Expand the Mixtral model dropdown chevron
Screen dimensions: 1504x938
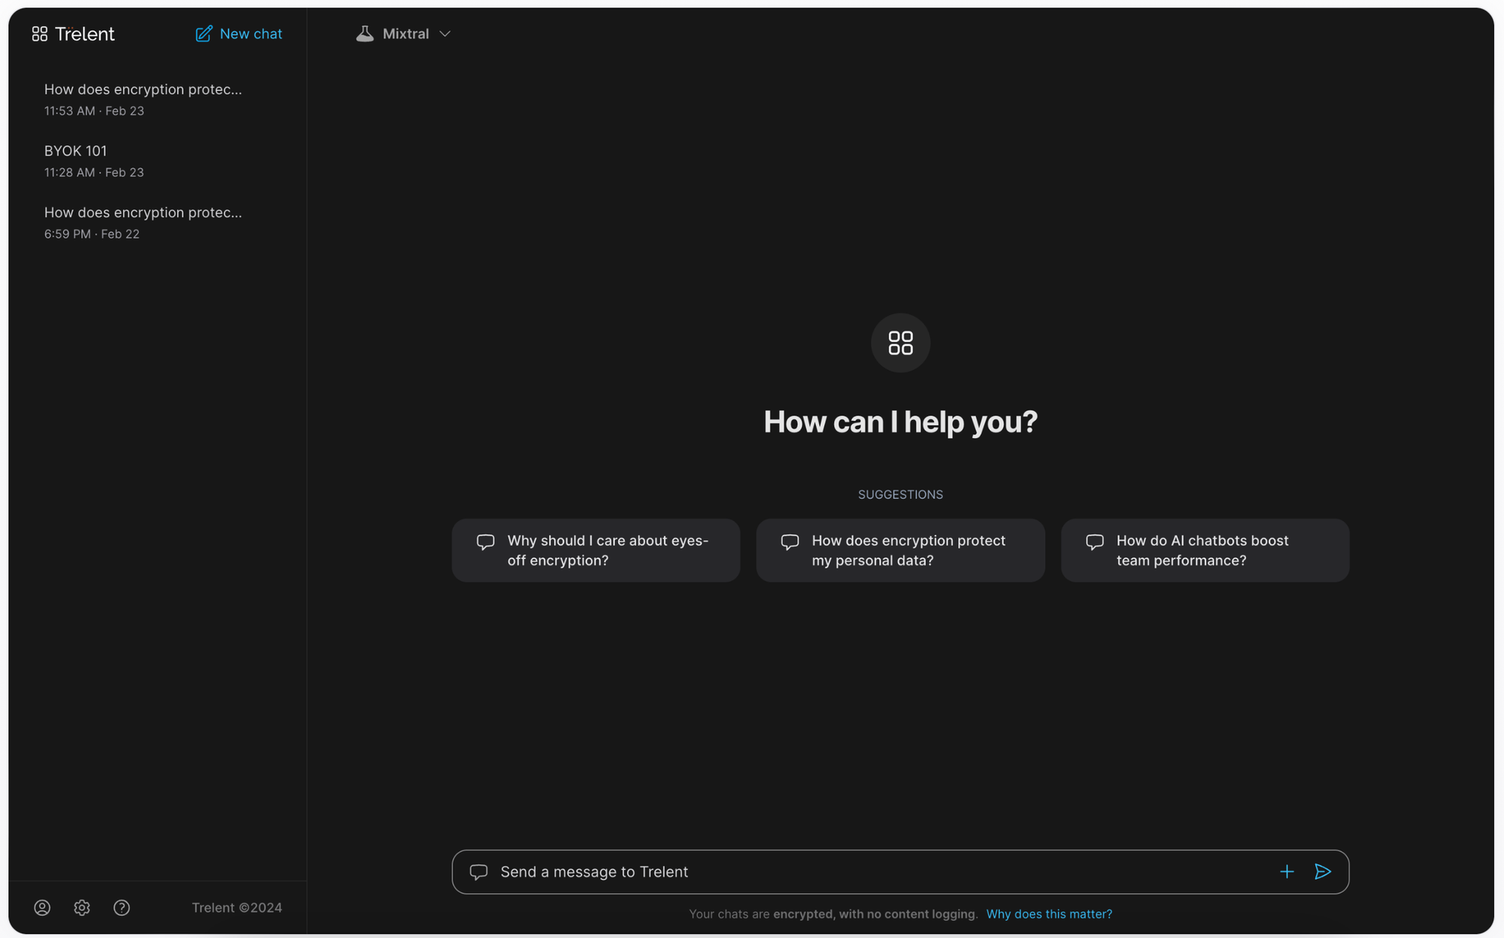click(x=444, y=34)
